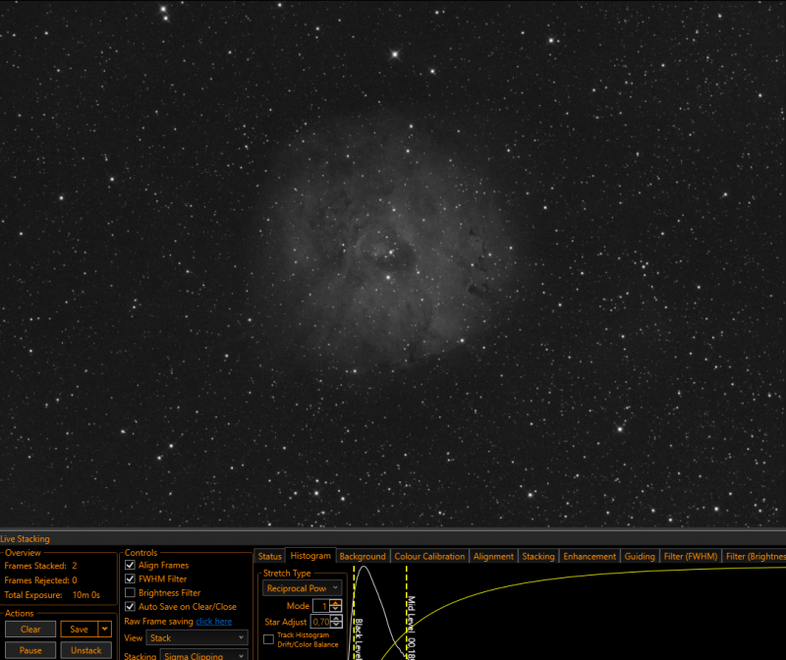Decrease Star Adjust with down arrow

click(336, 625)
